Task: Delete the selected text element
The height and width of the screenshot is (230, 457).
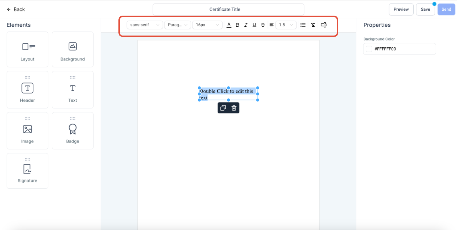Action: pyautogui.click(x=234, y=108)
